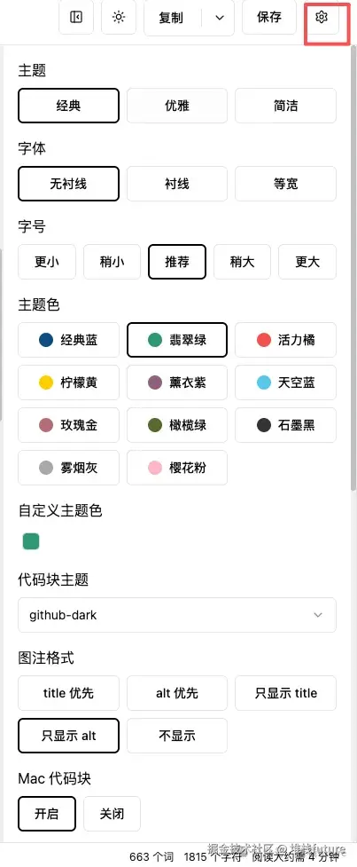Screen dimensions: 357x867
Task: Set caption format to 不显示
Action: [177, 736]
